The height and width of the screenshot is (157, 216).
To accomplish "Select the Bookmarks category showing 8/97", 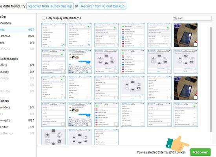I will (17, 120).
